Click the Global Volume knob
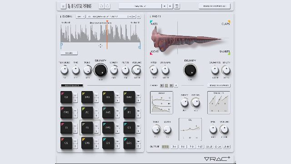The height and width of the screenshot is (164, 291). click(x=136, y=70)
